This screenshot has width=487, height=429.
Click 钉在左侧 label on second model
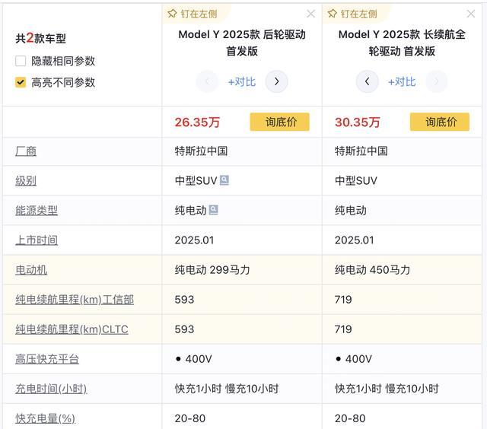358,14
